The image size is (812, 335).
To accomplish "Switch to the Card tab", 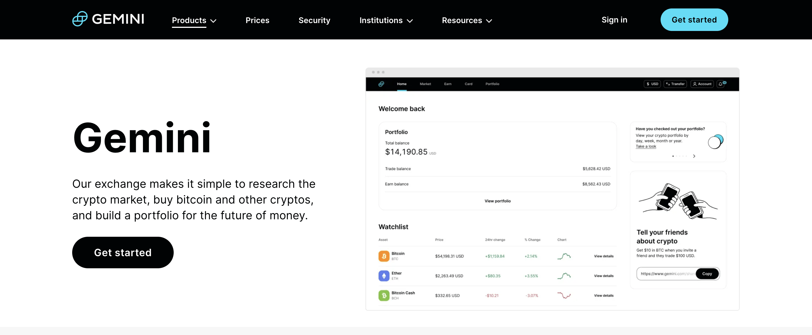I will [x=468, y=84].
